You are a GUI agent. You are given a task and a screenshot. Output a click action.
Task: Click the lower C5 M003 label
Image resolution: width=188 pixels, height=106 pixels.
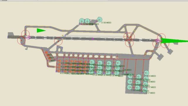151,82
